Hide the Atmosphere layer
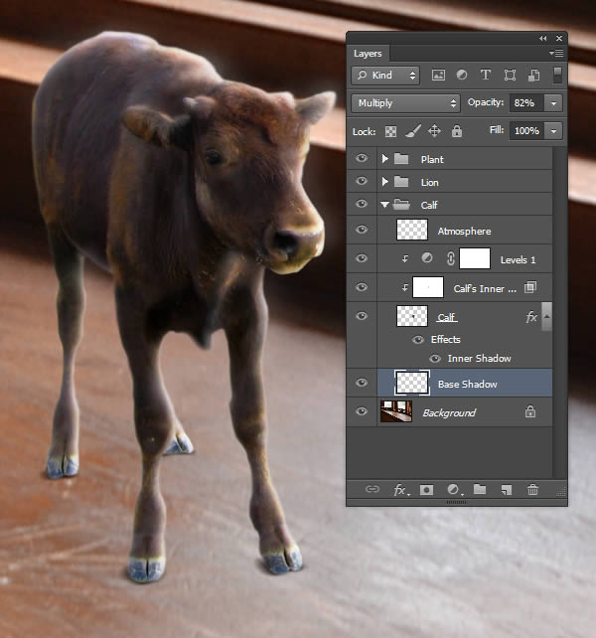Screen dimensions: 596x638 tap(362, 230)
